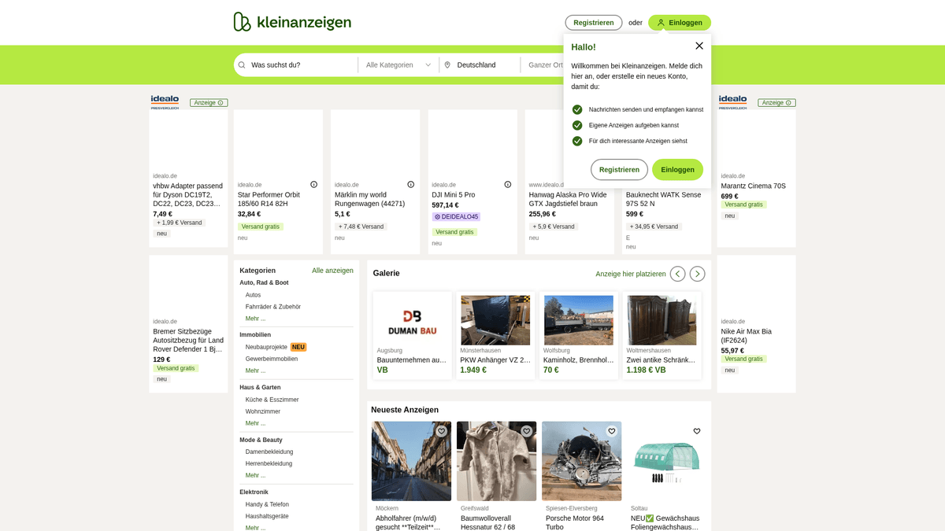Click the Was suchst du search field
The width and height of the screenshot is (945, 531).
299,65
